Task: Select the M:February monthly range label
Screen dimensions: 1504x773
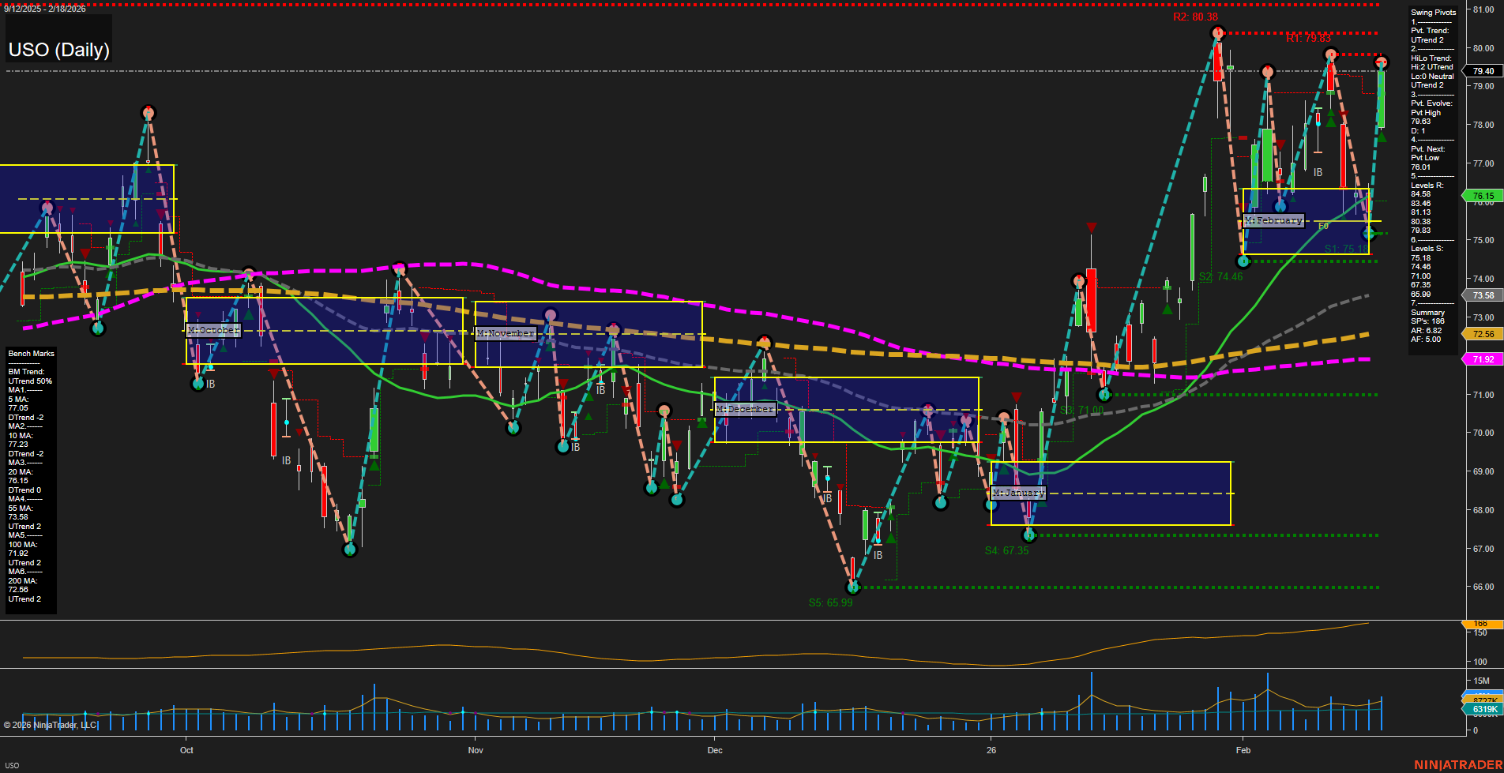Action: [x=1273, y=220]
